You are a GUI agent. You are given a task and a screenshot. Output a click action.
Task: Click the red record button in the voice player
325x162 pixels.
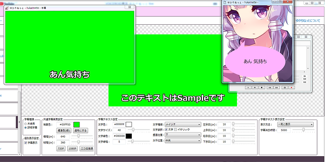click(x=292, y=88)
